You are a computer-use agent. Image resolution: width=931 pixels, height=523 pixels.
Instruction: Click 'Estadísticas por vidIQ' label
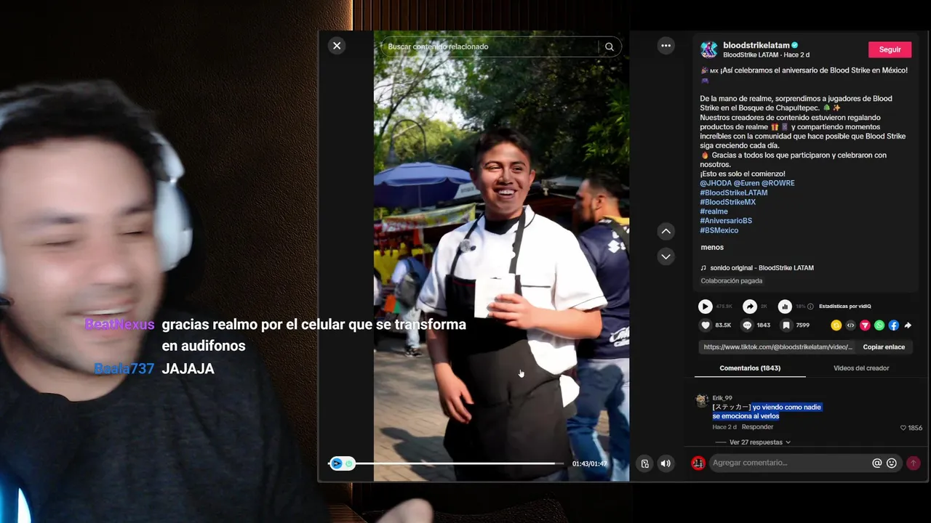click(844, 307)
